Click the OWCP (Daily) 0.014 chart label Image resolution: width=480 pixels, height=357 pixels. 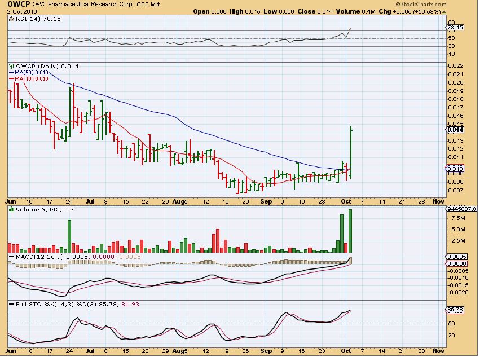pyautogui.click(x=47, y=66)
